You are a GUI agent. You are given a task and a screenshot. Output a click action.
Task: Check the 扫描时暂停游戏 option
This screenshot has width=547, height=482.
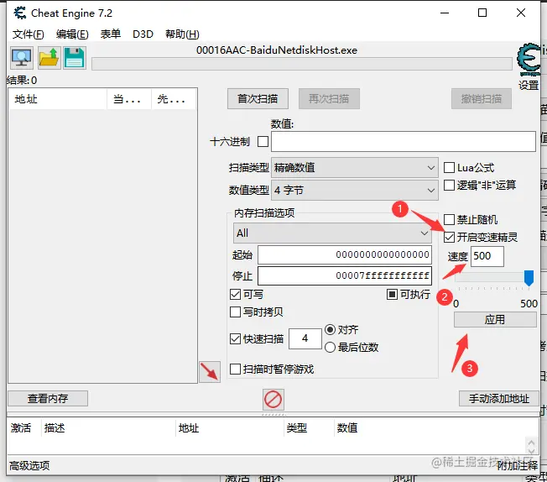[x=235, y=369]
